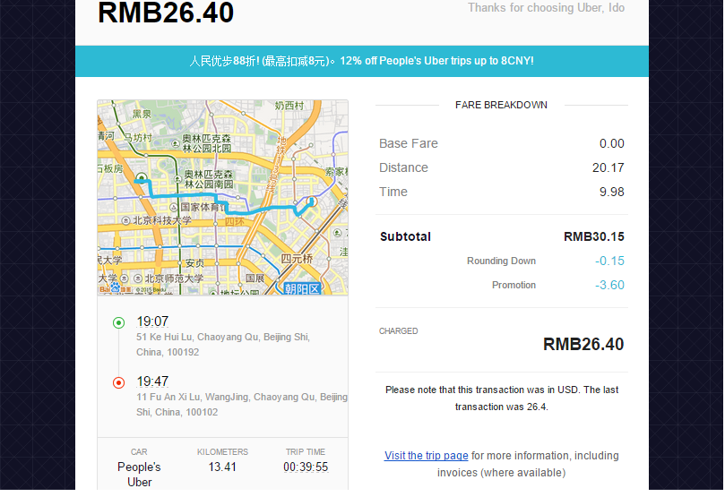This screenshot has height=497, width=725.
Task: Click the Base Fare label
Action: click(409, 143)
